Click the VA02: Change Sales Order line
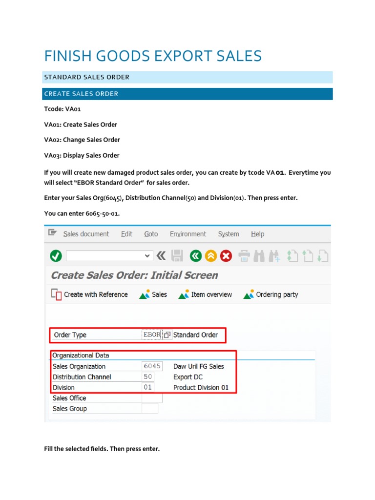 [x=82, y=140]
